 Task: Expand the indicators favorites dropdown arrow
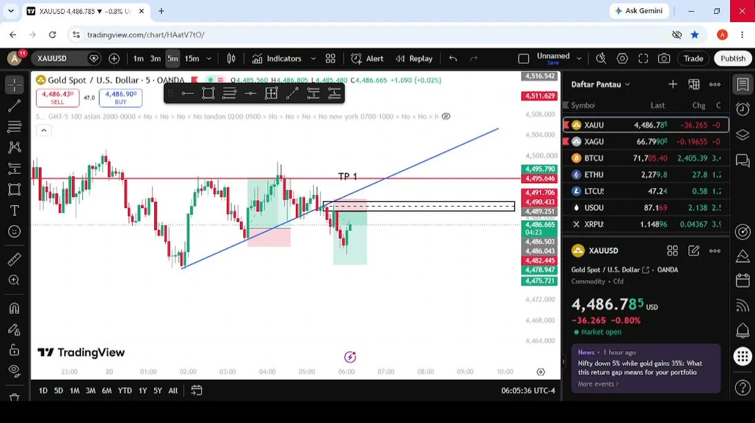pos(313,58)
